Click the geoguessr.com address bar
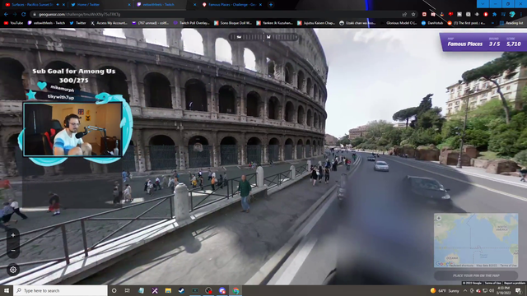Image resolution: width=527 pixels, height=296 pixels. (215, 15)
